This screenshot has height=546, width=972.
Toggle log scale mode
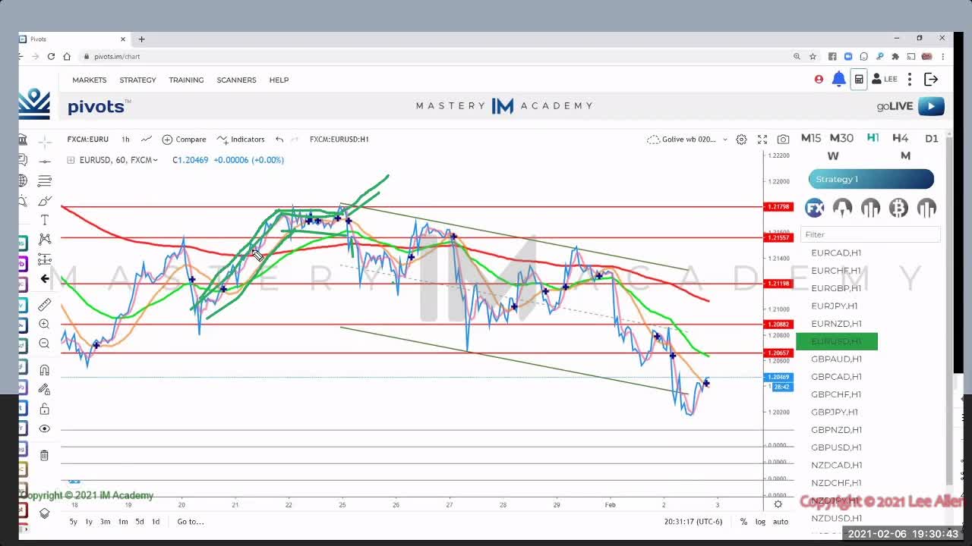(760, 522)
